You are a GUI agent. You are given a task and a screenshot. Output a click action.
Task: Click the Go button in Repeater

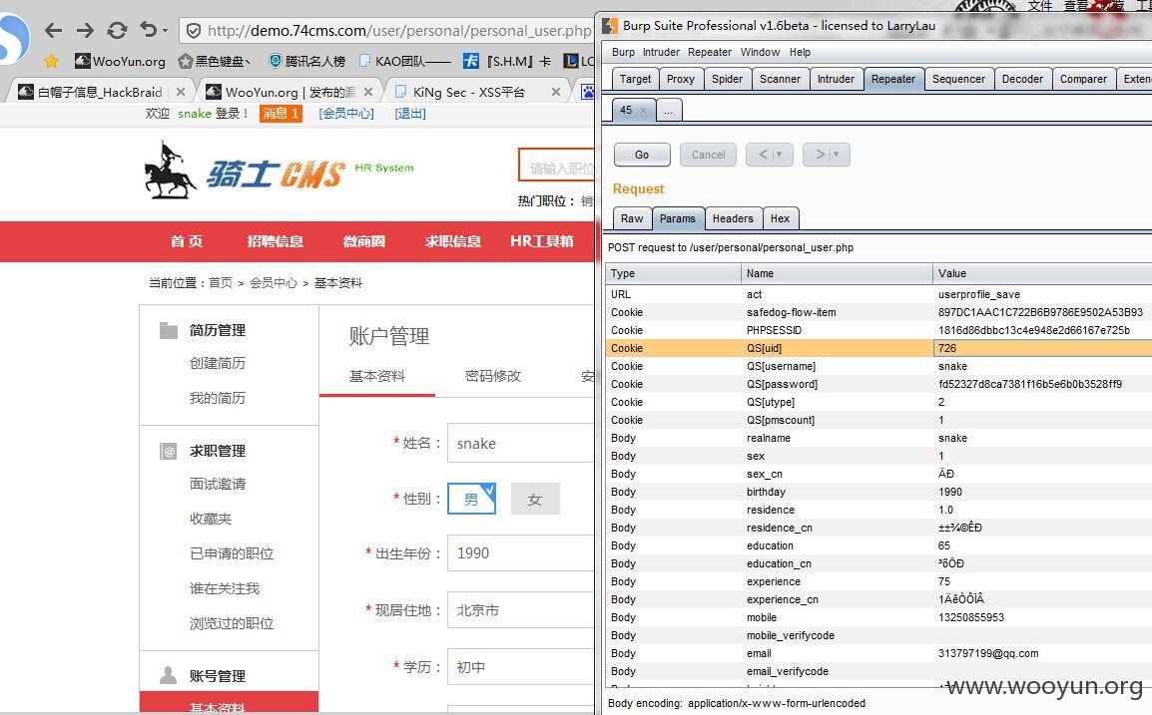(642, 155)
